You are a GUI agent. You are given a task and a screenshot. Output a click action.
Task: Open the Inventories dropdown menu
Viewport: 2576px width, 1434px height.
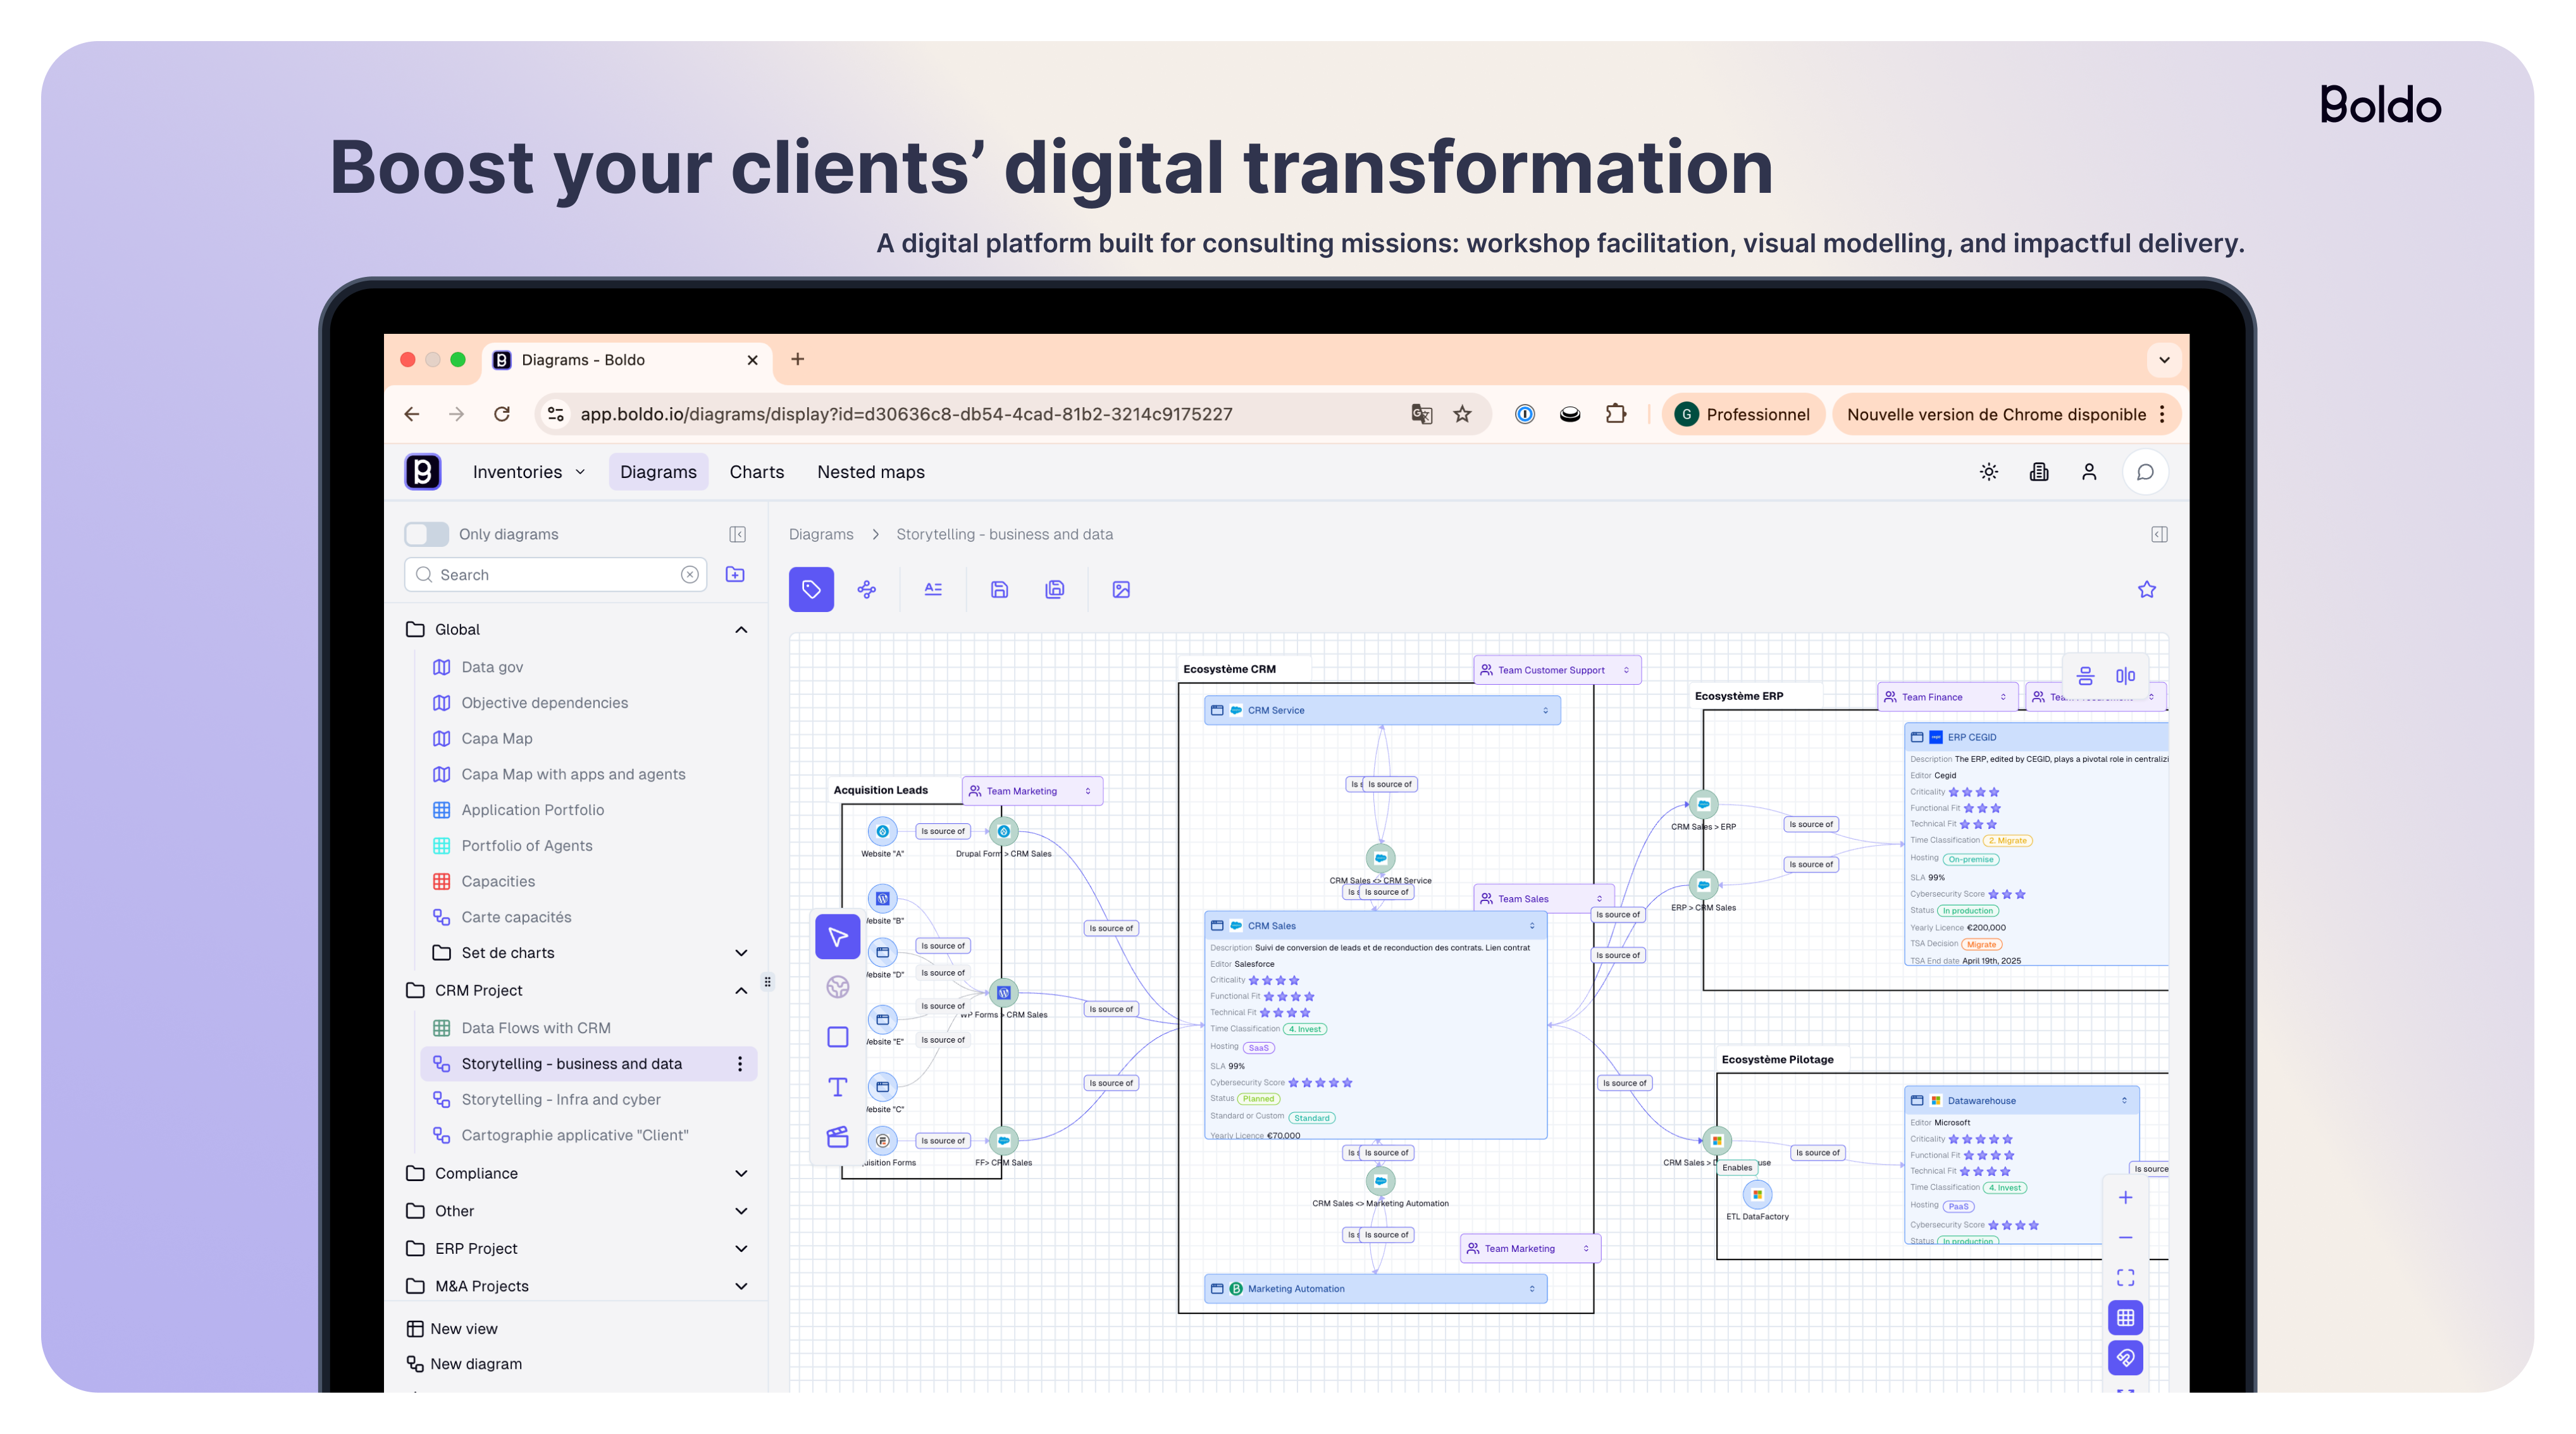pyautogui.click(x=528, y=472)
